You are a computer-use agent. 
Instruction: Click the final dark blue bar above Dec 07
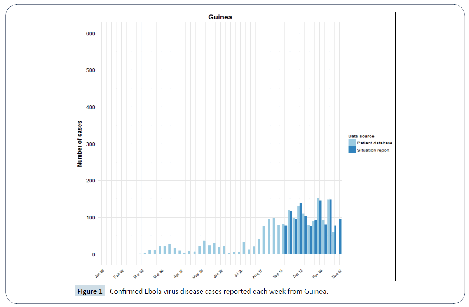tap(340, 236)
